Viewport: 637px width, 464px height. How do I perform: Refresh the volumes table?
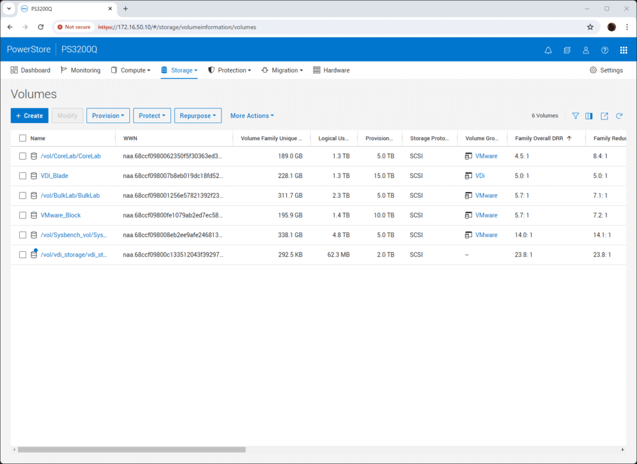pos(619,116)
